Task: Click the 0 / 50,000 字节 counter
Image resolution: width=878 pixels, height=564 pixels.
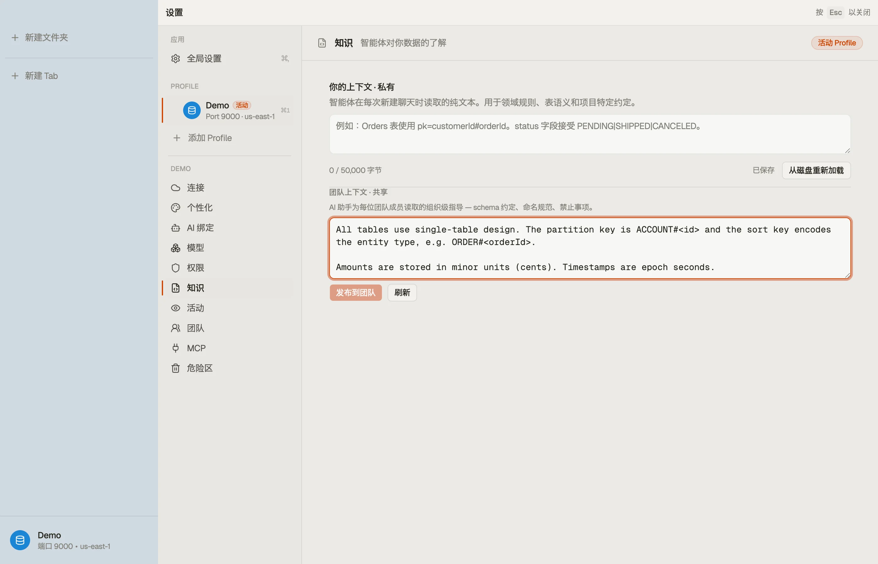Action: [355, 170]
